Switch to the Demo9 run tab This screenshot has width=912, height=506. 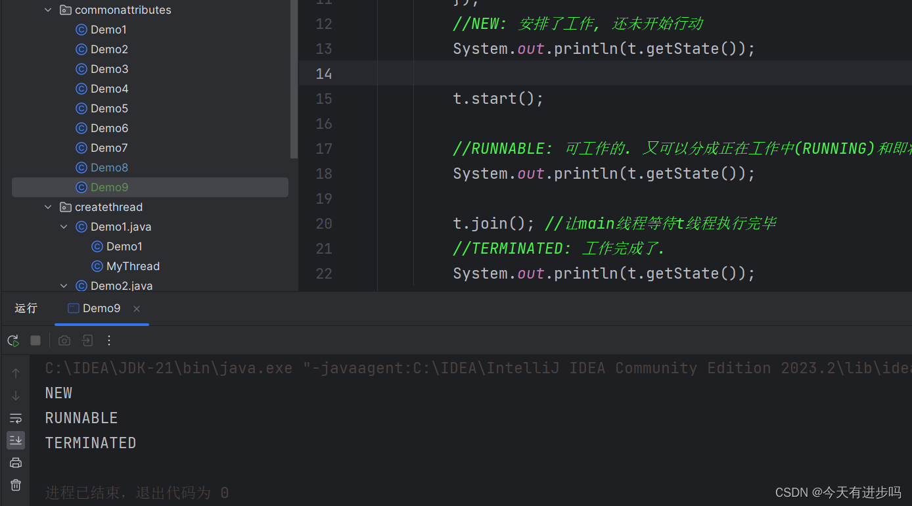point(101,308)
